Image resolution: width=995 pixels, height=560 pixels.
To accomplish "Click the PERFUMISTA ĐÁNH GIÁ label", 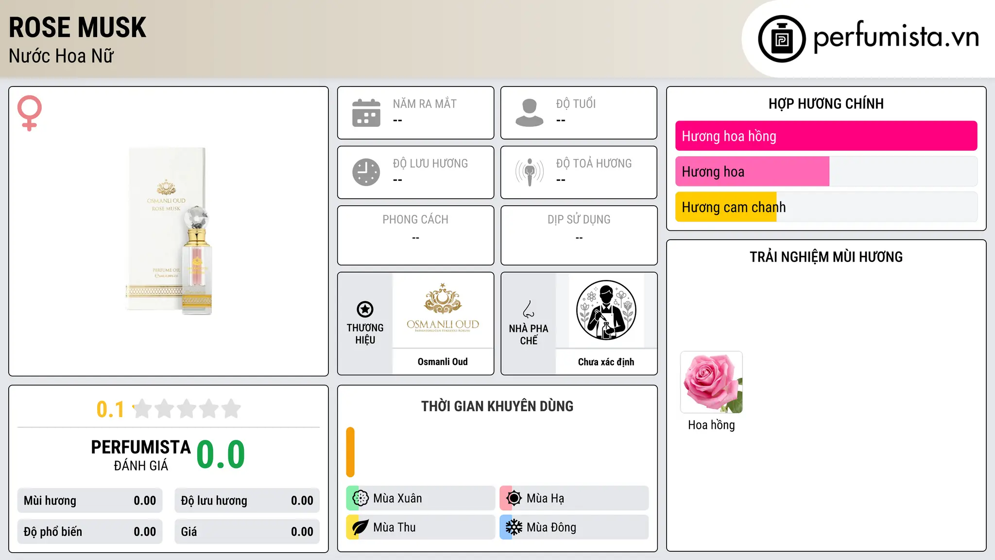I will pyautogui.click(x=141, y=455).
